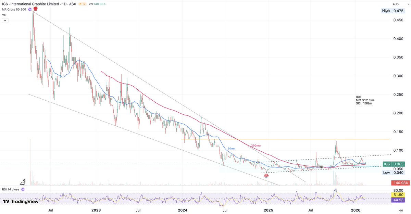Click the AUD currency label on price axis
Viewport: 411px width, 214px height.
(396, 4)
